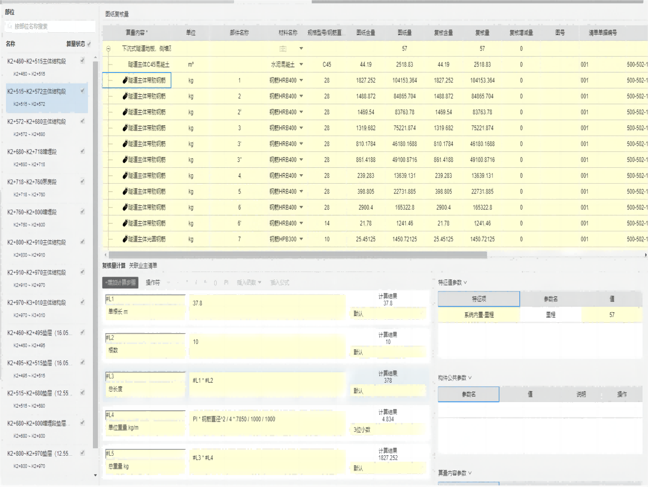Screen dimensions: 648x487
Task: Insert the parentheses operator into the formula
Action: click(215, 283)
